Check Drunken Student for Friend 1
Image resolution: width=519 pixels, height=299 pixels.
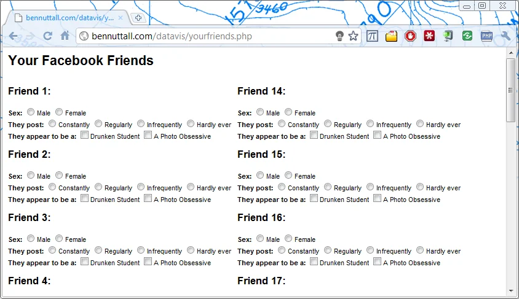tap(84, 135)
